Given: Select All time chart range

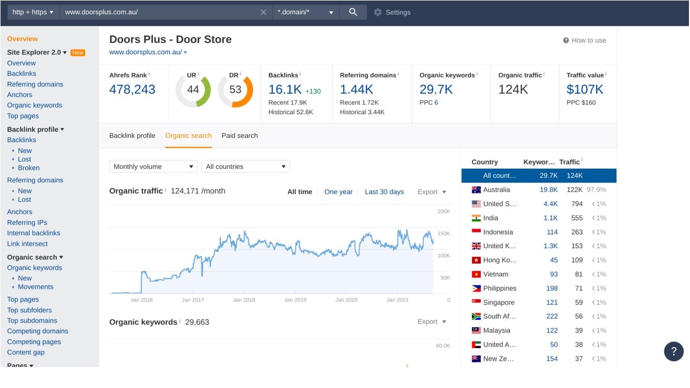Looking at the screenshot, I should (300, 192).
